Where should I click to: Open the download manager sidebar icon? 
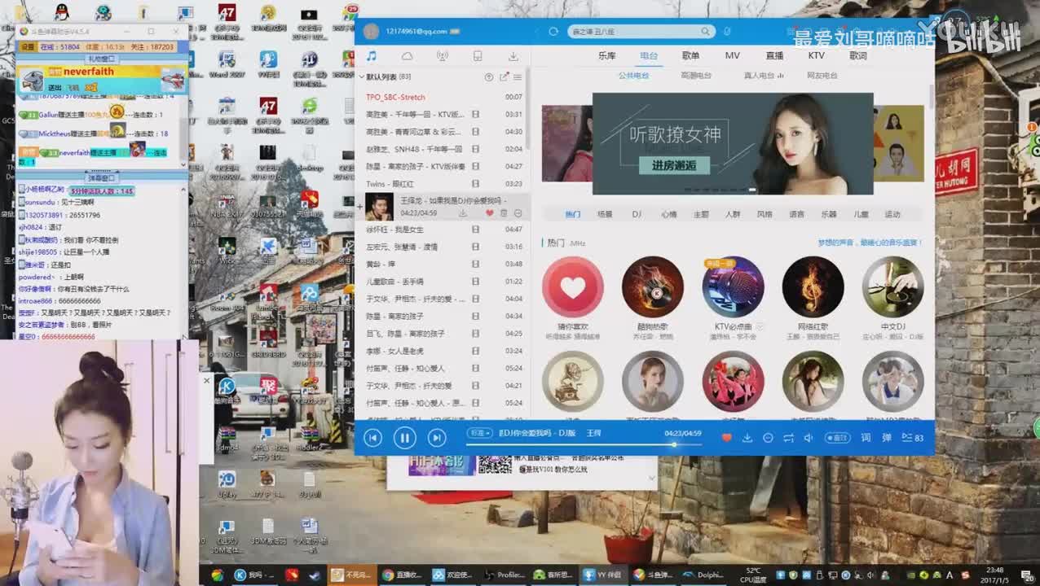(x=513, y=56)
